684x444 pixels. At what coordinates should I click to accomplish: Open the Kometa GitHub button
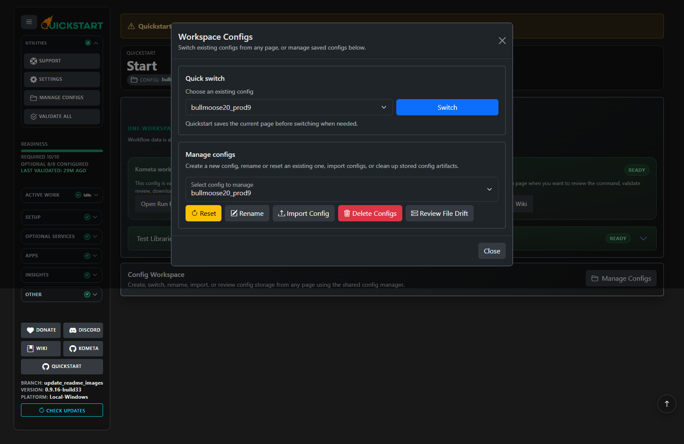(x=83, y=349)
